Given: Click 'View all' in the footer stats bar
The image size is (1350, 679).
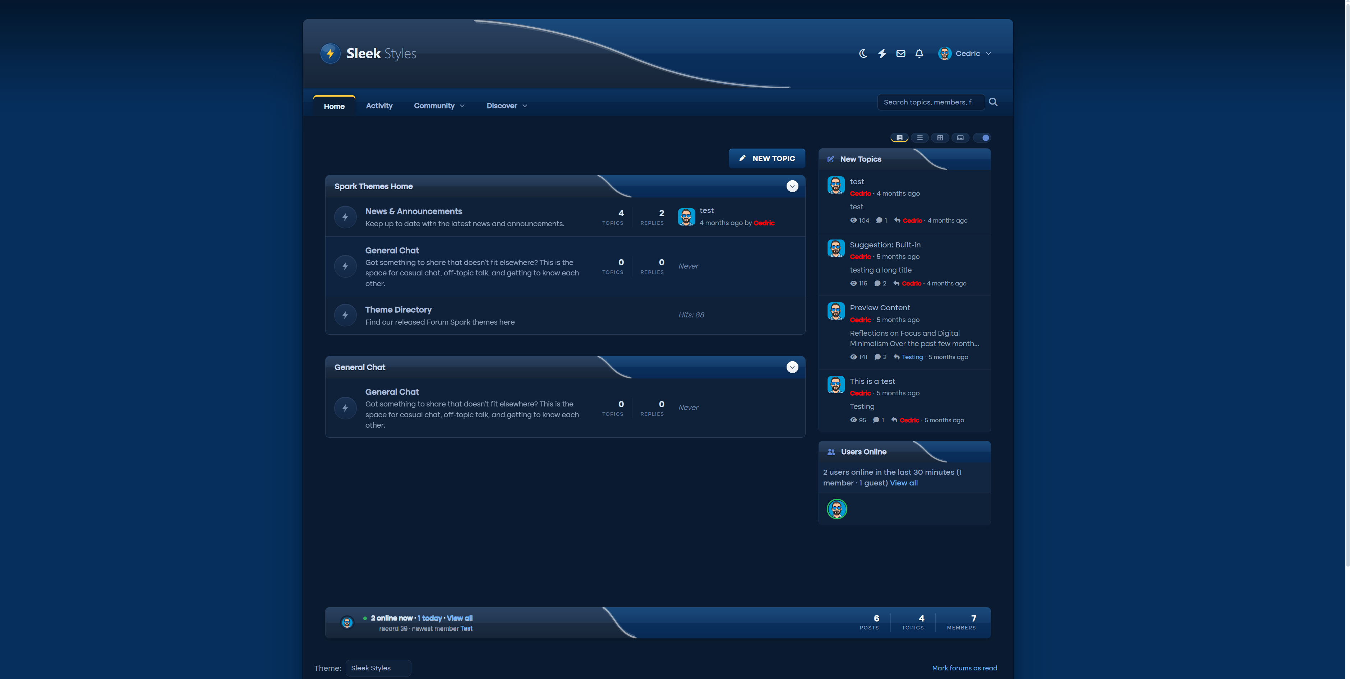Looking at the screenshot, I should 460,618.
